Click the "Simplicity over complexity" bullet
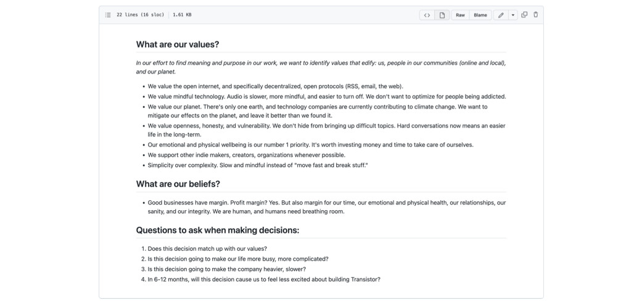The width and height of the screenshot is (642, 305). tap(257, 165)
